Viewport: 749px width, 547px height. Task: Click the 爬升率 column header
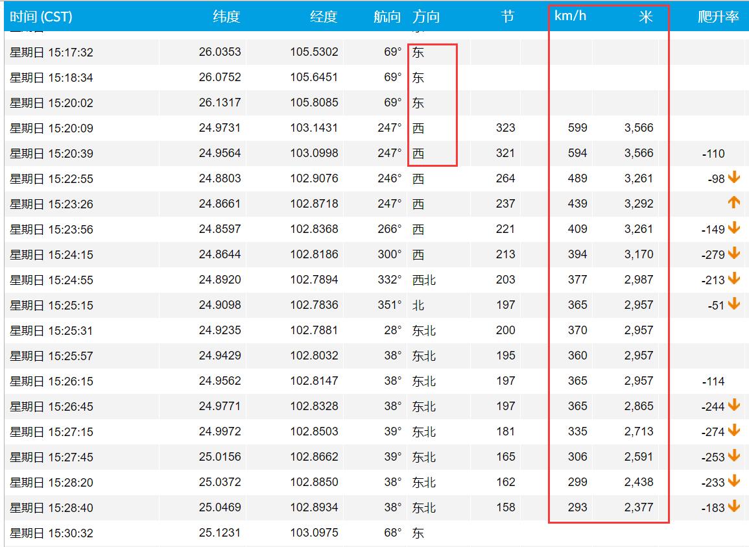(x=718, y=17)
